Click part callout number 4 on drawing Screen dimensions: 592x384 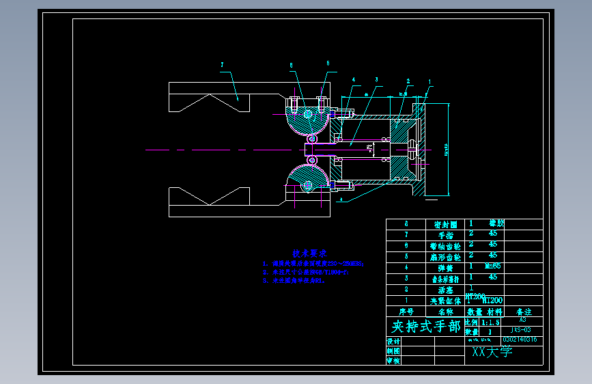(354, 80)
